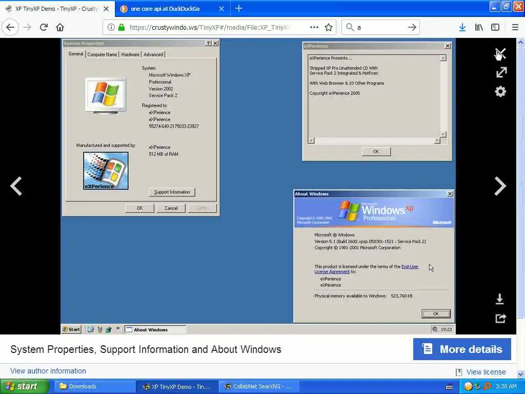
Task: Show the previous image
Action: pyautogui.click(x=16, y=186)
